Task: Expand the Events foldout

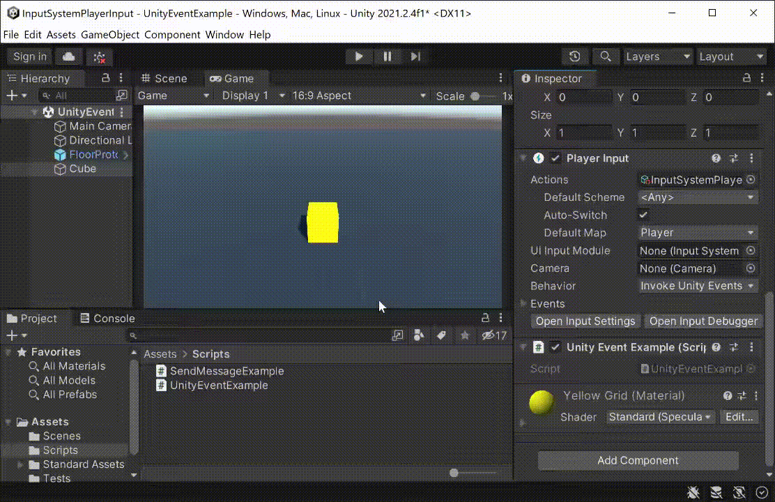Action: click(524, 303)
